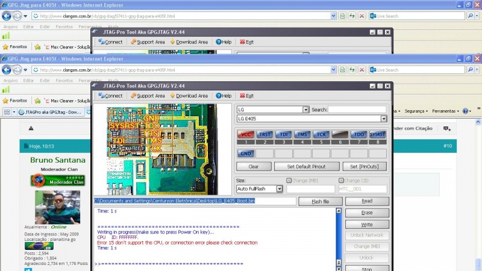Image resolution: width=482 pixels, height=271 pixels.
Task: Click Exit in the front JTAG-Pro toolbar
Action: [247, 96]
